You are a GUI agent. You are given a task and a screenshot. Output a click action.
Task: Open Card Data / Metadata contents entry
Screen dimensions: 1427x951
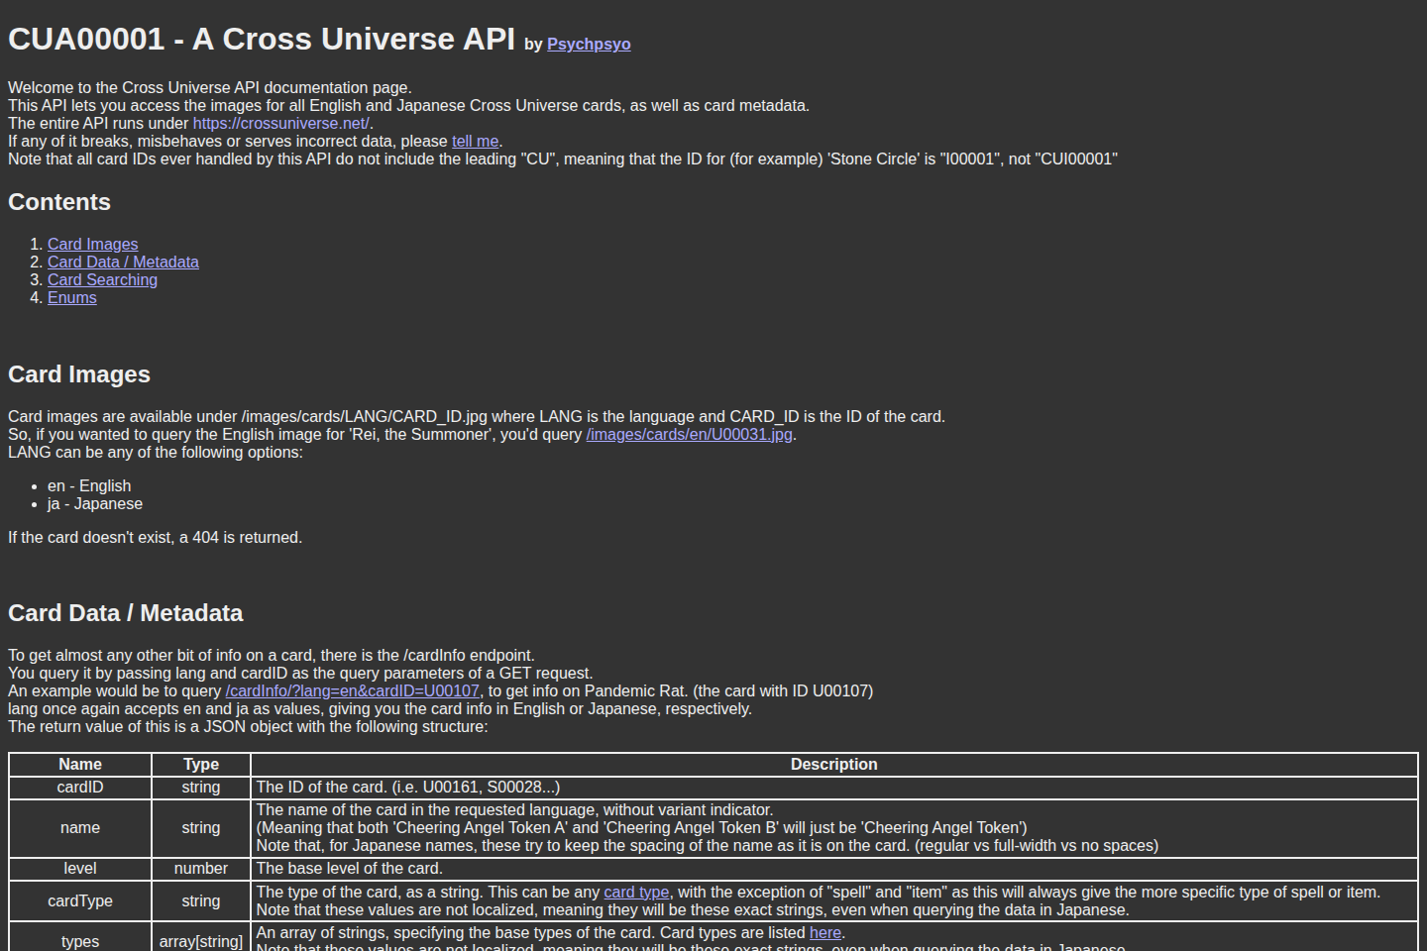pyautogui.click(x=123, y=262)
